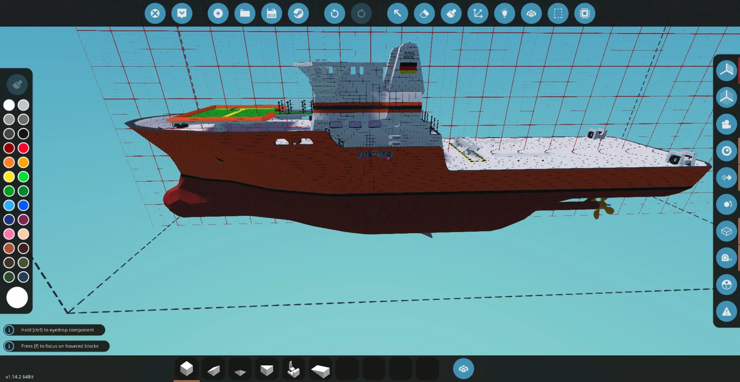The height and width of the screenshot is (382, 740).
Task: Open the component blocks menu in top toolbar
Action: point(531,13)
